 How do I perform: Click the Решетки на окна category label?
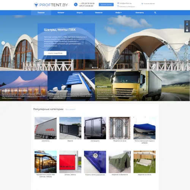120,141
